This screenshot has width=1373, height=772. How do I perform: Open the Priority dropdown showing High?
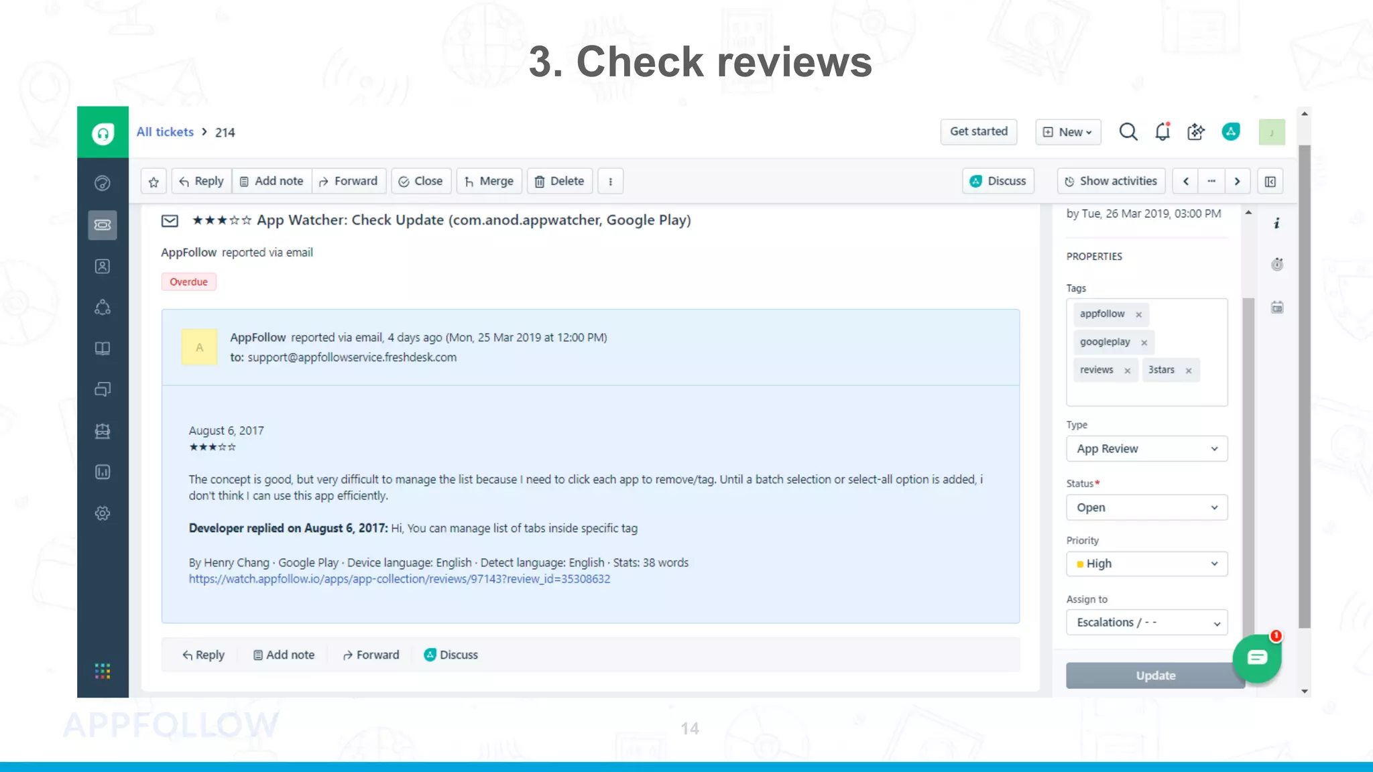(1146, 564)
